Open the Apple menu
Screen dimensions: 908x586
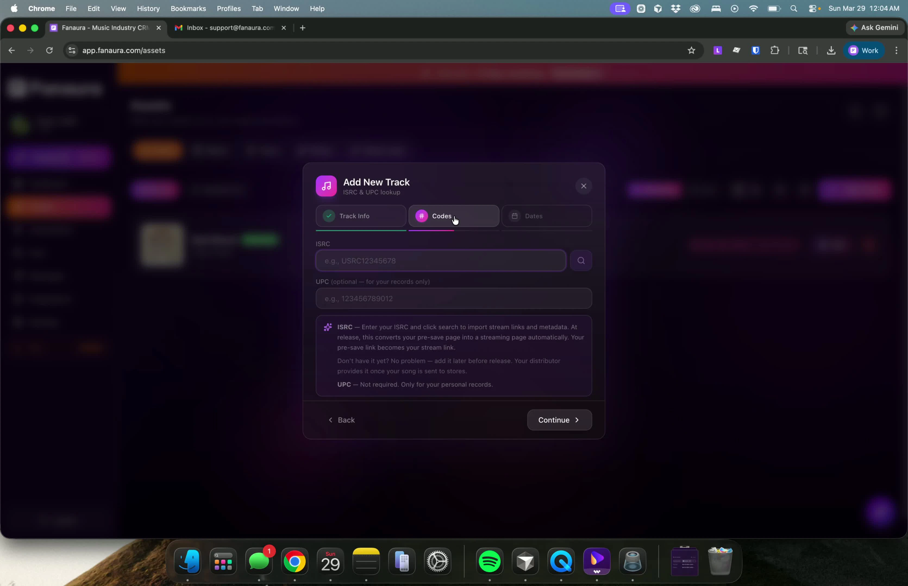pos(14,8)
